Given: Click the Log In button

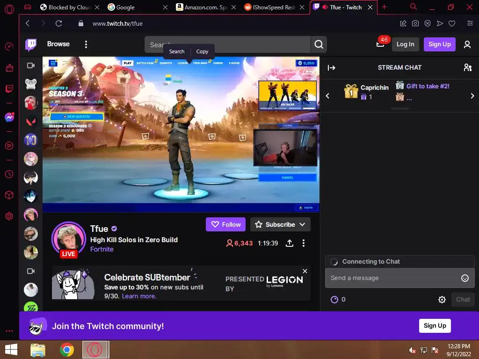Looking at the screenshot, I should [406, 44].
